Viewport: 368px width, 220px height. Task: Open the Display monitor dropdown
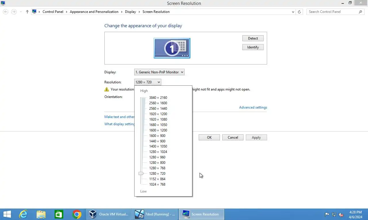tap(159, 72)
